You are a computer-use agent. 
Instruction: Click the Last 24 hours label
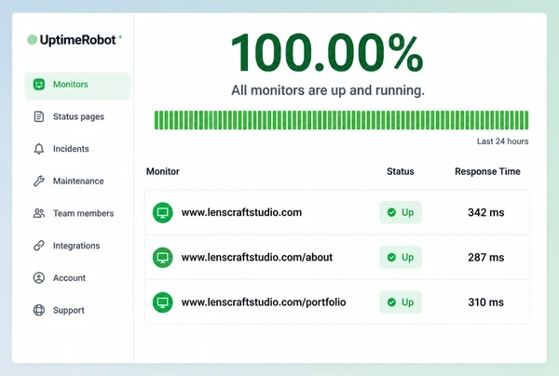[503, 141]
